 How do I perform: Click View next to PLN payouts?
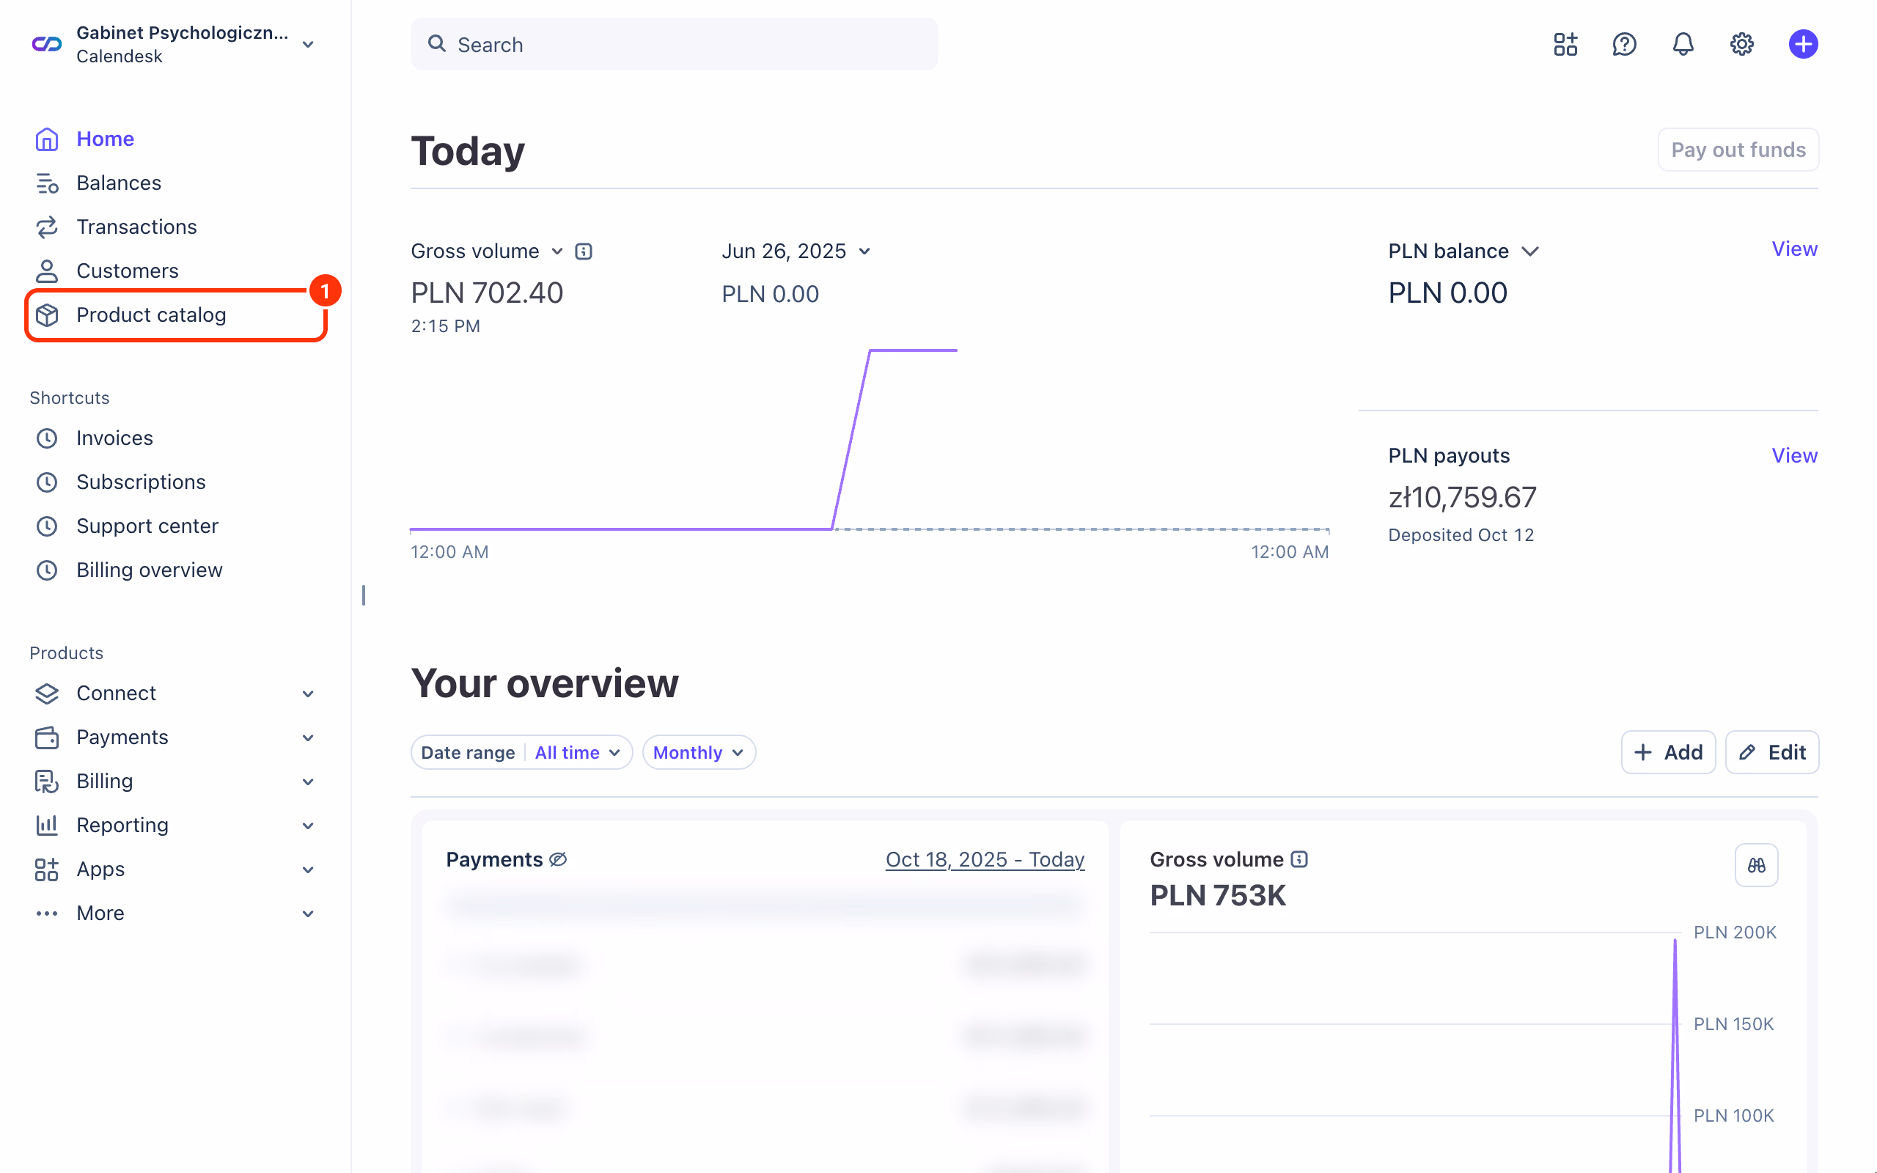(1794, 455)
